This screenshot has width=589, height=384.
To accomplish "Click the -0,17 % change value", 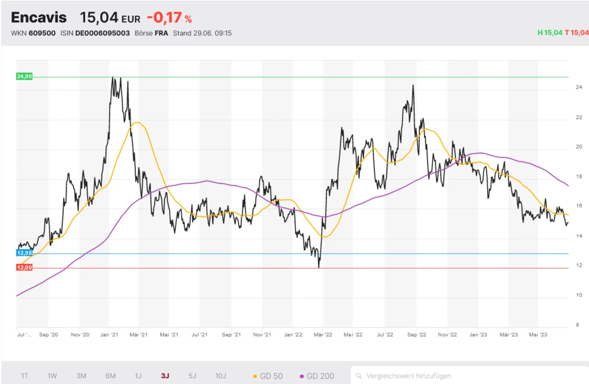I will 169,18.
